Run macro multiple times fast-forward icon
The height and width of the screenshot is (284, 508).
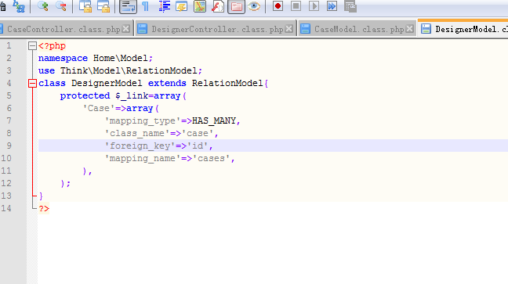tap(332, 6)
